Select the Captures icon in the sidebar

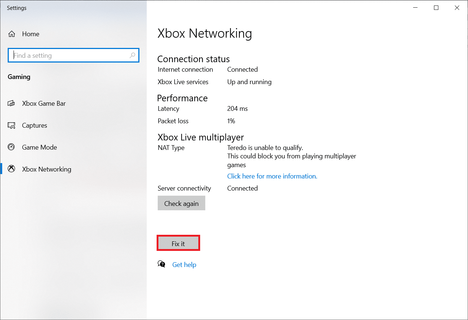coord(11,125)
